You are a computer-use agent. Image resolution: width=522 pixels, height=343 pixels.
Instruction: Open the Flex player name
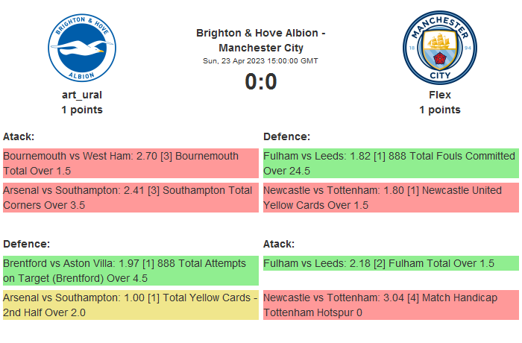439,95
